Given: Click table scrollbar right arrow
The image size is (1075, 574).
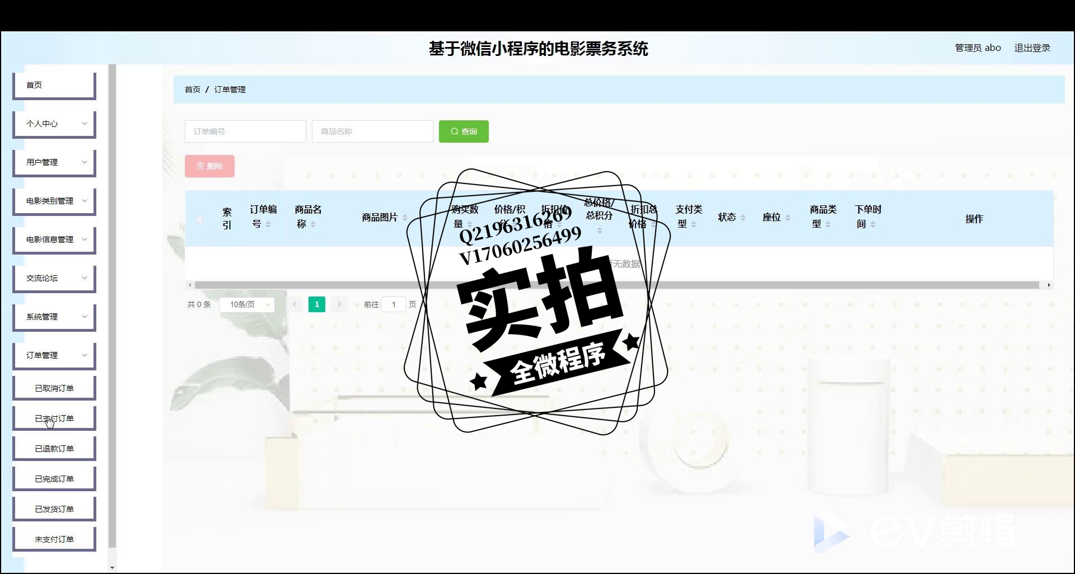Looking at the screenshot, I should click(x=1049, y=285).
